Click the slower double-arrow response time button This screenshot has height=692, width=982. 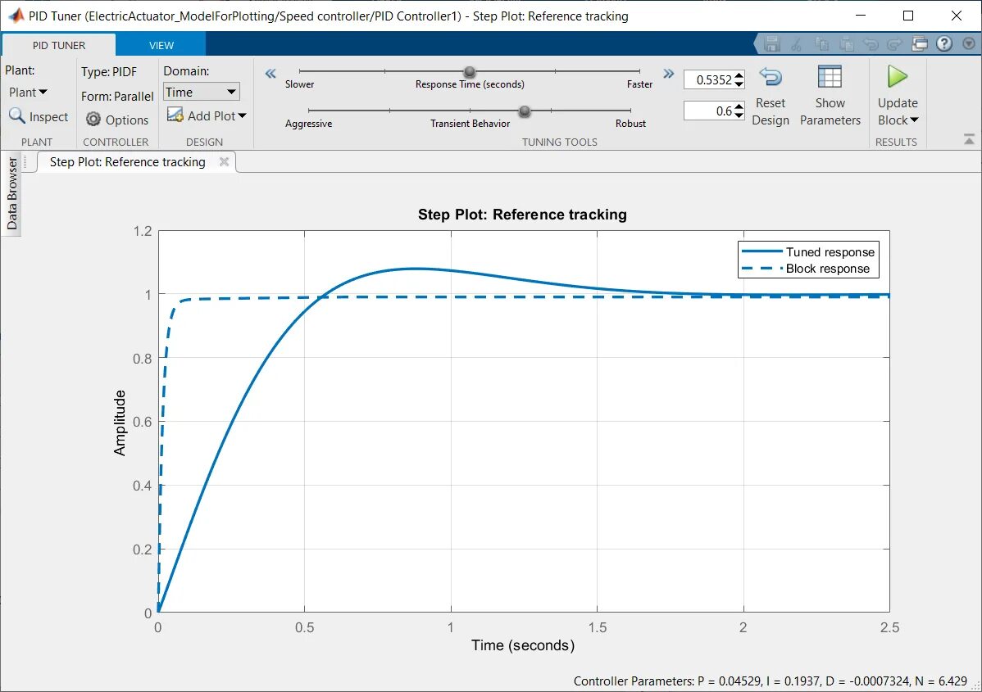[x=270, y=74]
